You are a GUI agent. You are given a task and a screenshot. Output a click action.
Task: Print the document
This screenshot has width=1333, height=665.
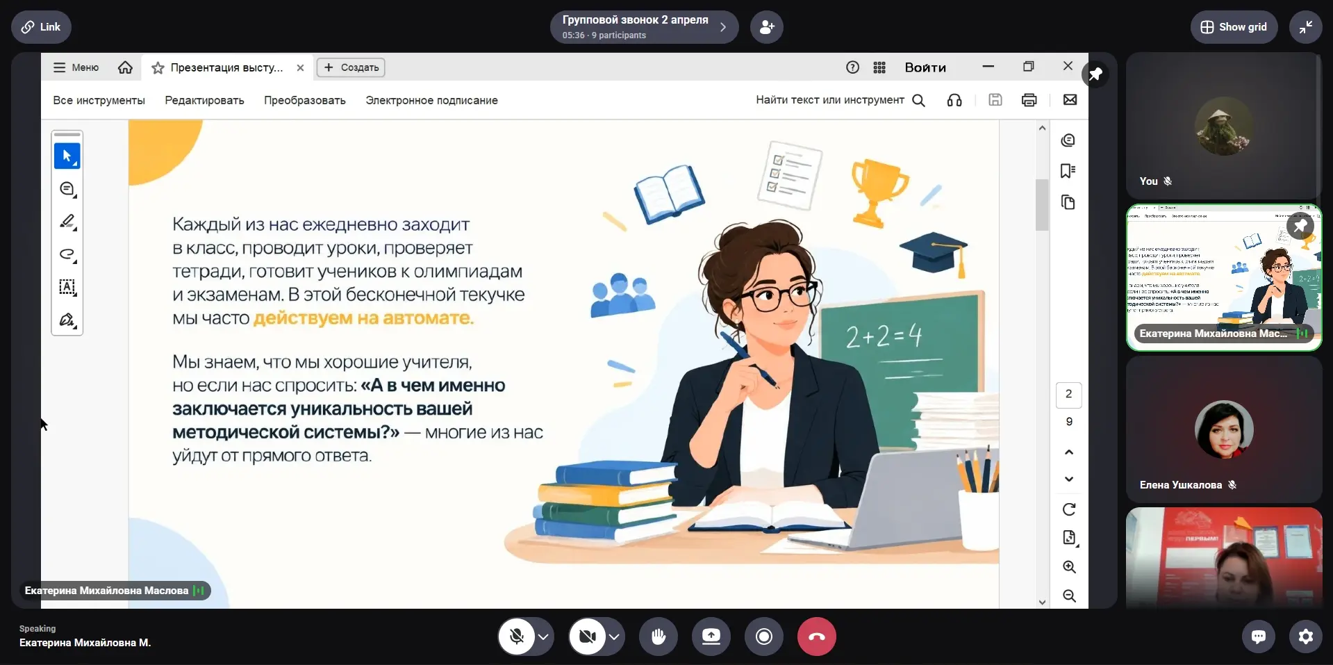pyautogui.click(x=1029, y=100)
